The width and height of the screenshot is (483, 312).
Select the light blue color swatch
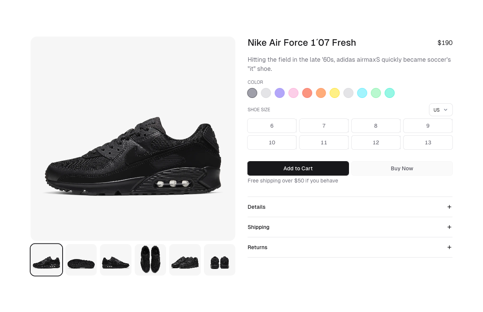362,93
